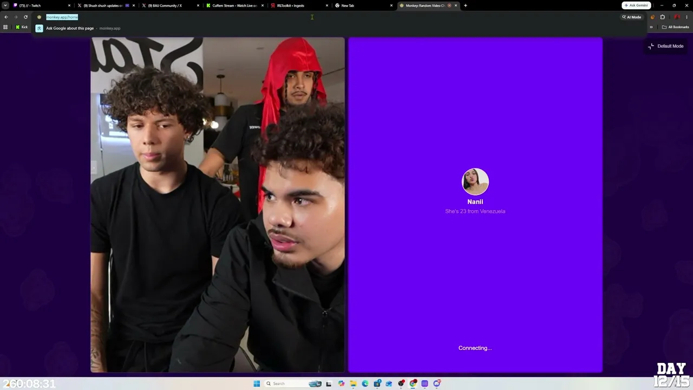Viewport: 693px width, 390px height.
Task: Click the Connecting... status text
Action: (475, 348)
